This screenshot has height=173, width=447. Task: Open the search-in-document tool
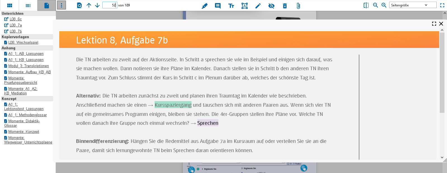click(79, 5)
